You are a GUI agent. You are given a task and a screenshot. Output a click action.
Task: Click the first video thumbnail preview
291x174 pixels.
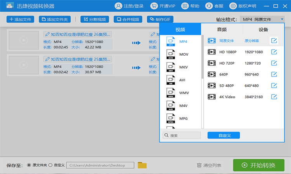tap(24, 40)
